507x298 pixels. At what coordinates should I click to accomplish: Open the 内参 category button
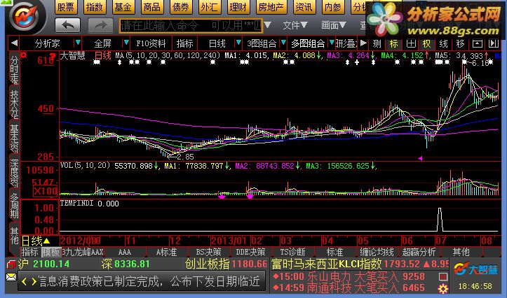[333, 7]
